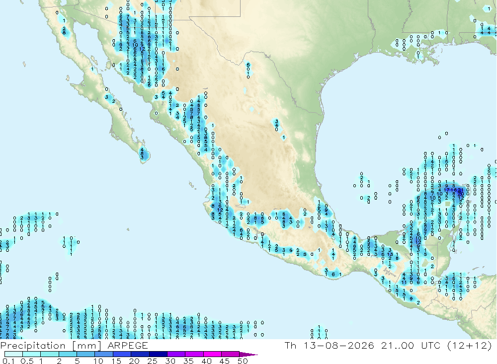Click legend tick label '40'
497x364 pixels.
click(x=206, y=361)
